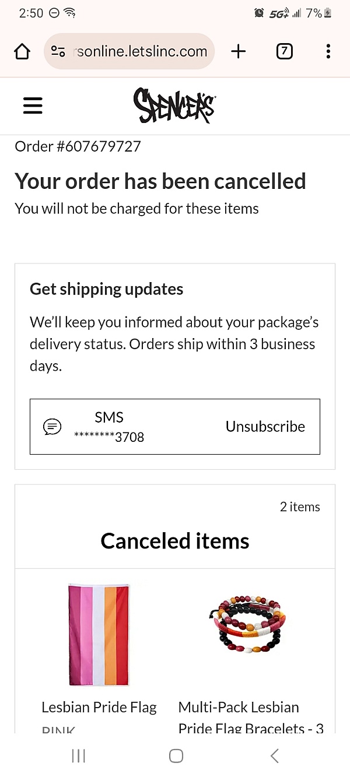Unsubscribe from SMS shipping updates

[265, 427]
